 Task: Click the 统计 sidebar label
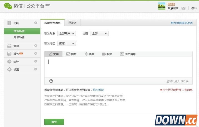[16, 62]
